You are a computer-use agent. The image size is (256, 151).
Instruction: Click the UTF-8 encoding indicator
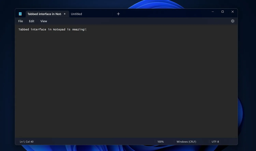pos(215,141)
